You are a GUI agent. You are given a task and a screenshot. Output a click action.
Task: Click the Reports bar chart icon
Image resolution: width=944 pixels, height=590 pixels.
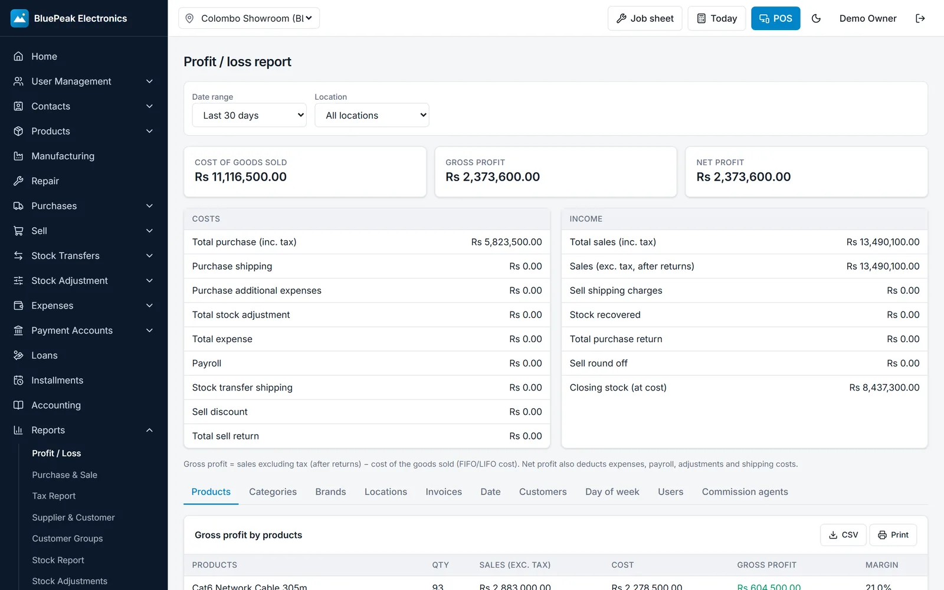[18, 430]
